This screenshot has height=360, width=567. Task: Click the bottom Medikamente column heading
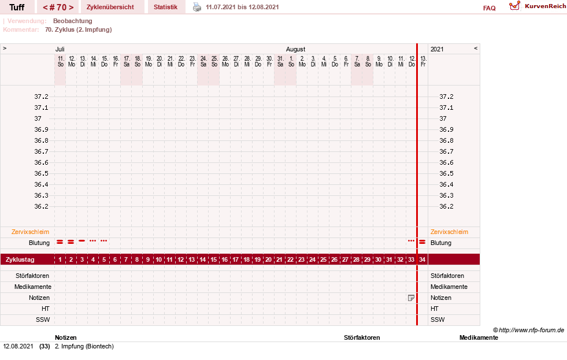tap(479, 337)
